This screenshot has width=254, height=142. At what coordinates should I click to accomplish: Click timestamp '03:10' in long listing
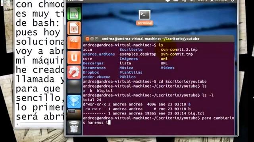point(180,104)
